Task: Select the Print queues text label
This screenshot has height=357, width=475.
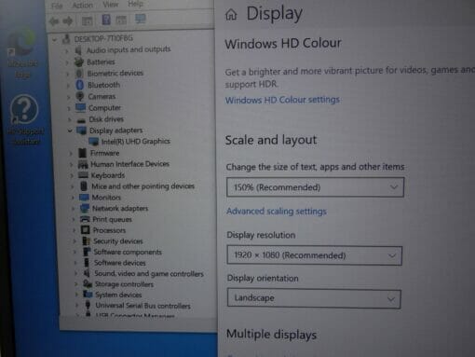Action: coord(112,219)
